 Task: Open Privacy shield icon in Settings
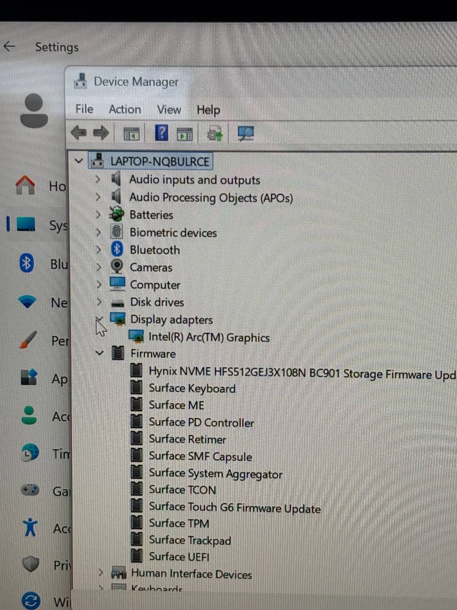pos(31,564)
